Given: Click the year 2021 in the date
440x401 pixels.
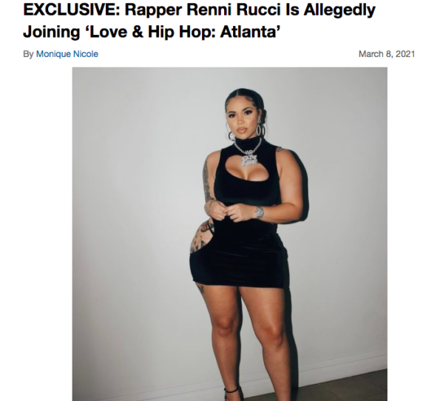Looking at the screenshot, I should [x=406, y=54].
